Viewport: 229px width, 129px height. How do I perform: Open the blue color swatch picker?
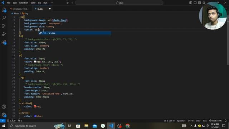[35, 116]
